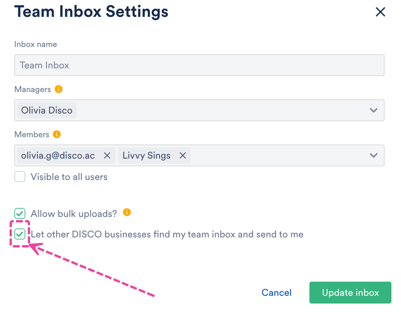Save with Update inbox button

(x=350, y=293)
